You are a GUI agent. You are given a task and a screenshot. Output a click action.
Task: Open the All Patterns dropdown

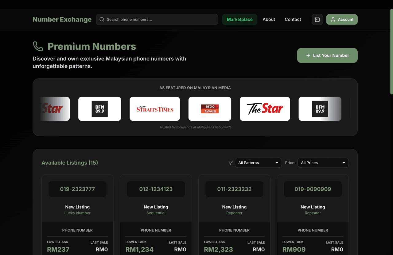258,163
